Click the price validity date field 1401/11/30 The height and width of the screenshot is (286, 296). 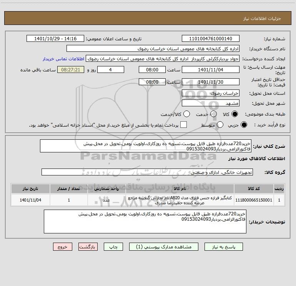(211, 82)
